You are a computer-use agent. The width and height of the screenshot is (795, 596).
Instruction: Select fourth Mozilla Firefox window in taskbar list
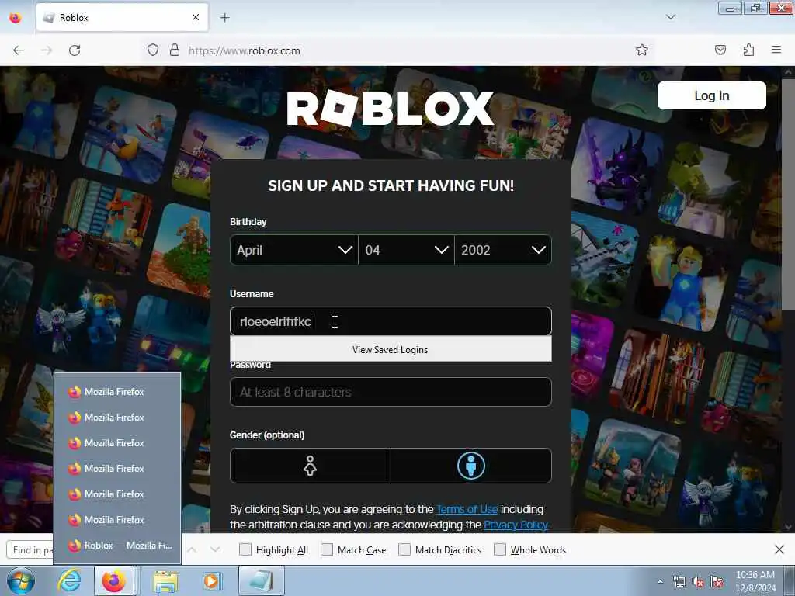(x=117, y=468)
